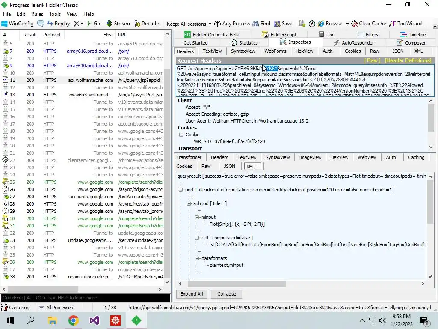The image size is (438, 329).
Task: Sort sessions by Result column
Action: click(x=30, y=35)
